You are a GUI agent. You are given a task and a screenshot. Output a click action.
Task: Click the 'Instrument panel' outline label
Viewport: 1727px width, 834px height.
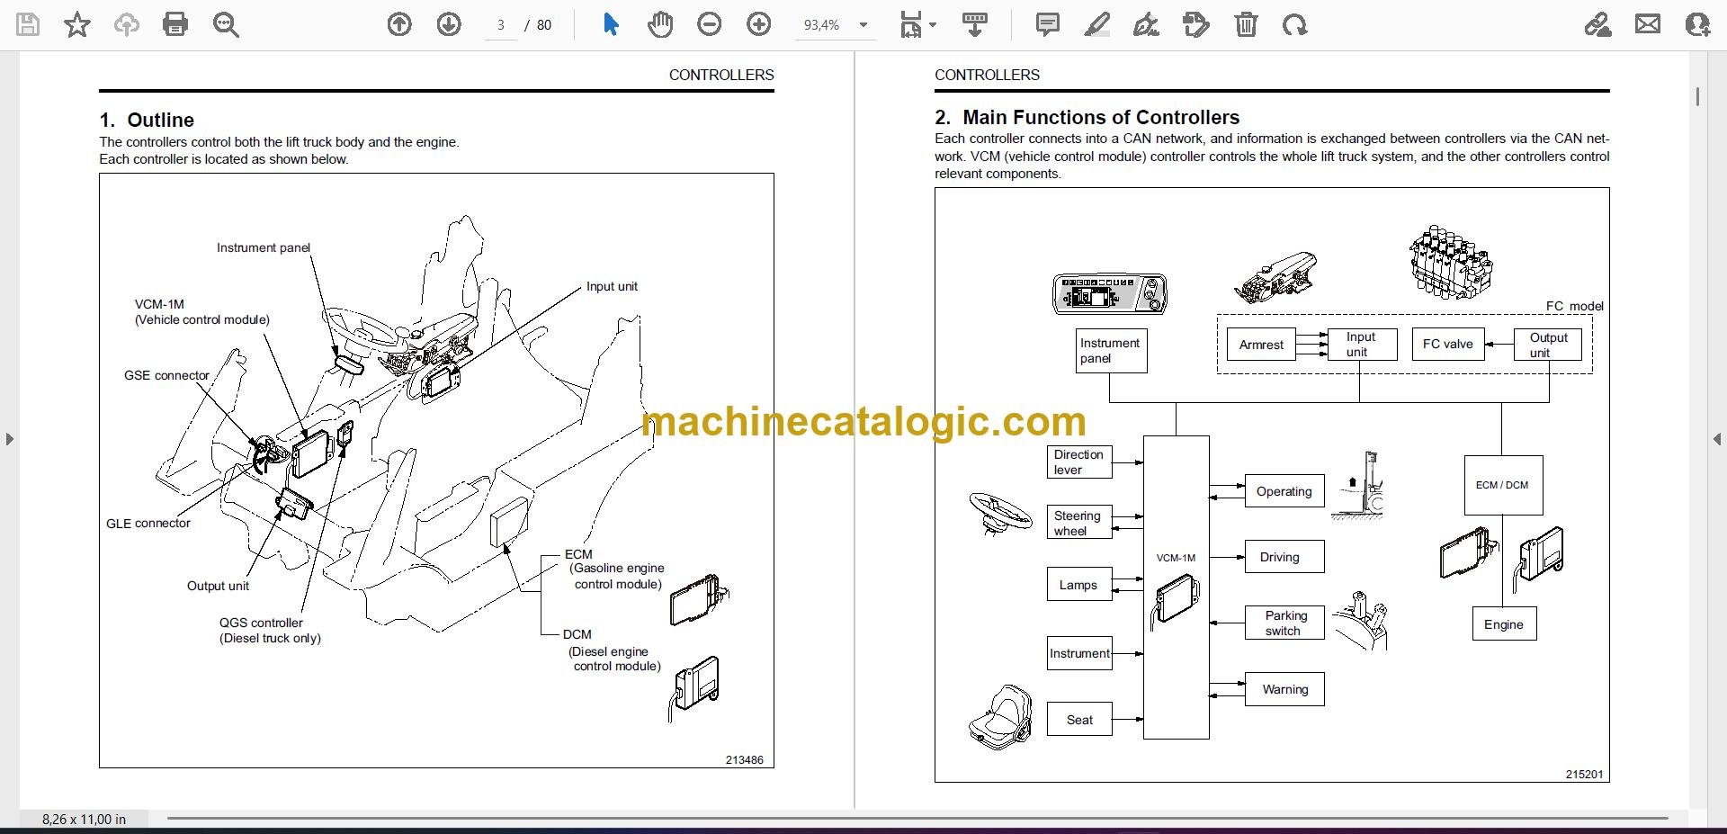click(x=264, y=247)
